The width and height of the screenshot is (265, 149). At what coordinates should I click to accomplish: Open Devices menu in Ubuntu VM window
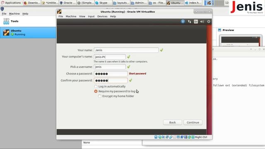tap(102, 17)
